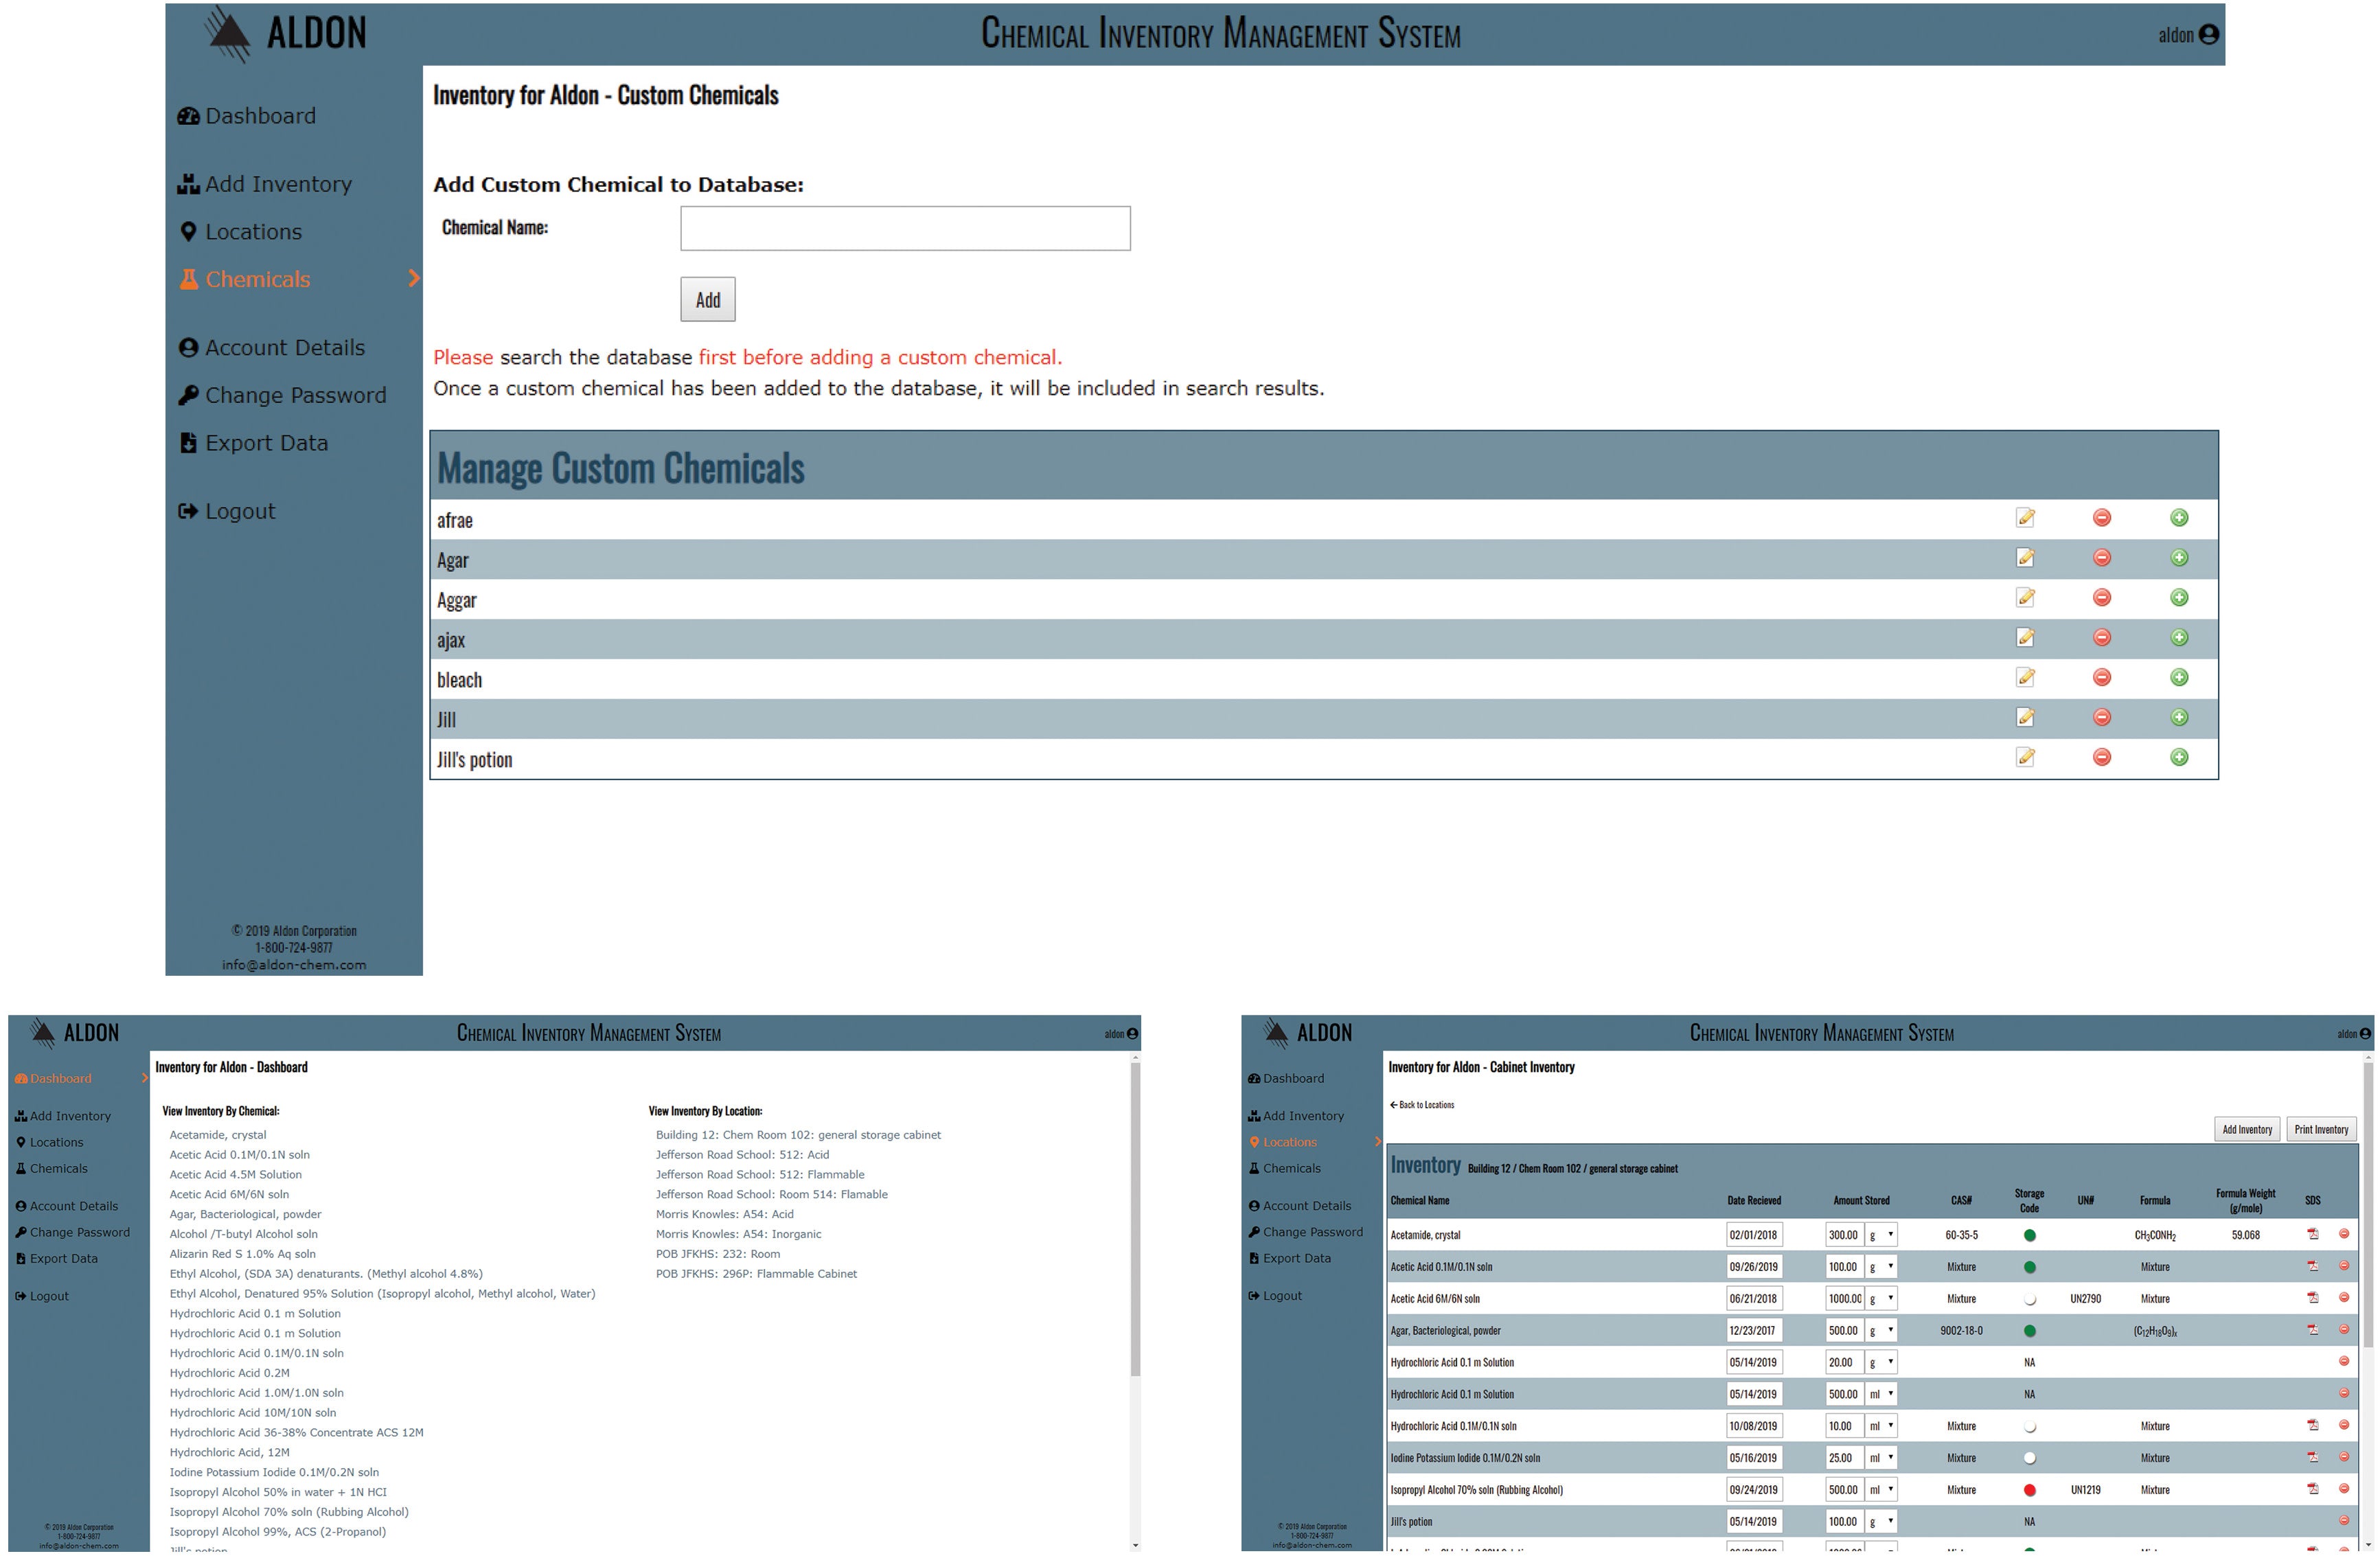Open 'Jefferson Road School: 512: Acid' location
This screenshot has width=2380, height=1556.
[x=742, y=1155]
